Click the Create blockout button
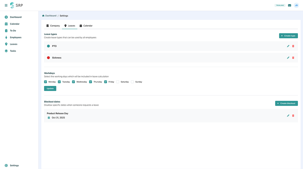The width and height of the screenshot is (303, 169). (x=286, y=103)
